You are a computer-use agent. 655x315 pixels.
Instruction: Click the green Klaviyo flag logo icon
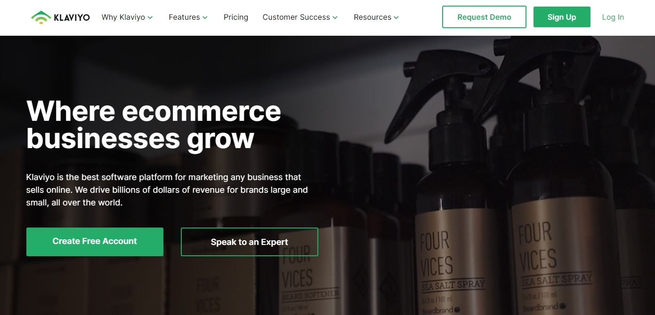[41, 17]
